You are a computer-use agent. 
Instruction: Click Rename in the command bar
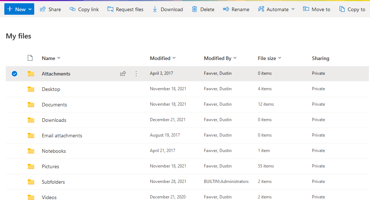(236, 9)
